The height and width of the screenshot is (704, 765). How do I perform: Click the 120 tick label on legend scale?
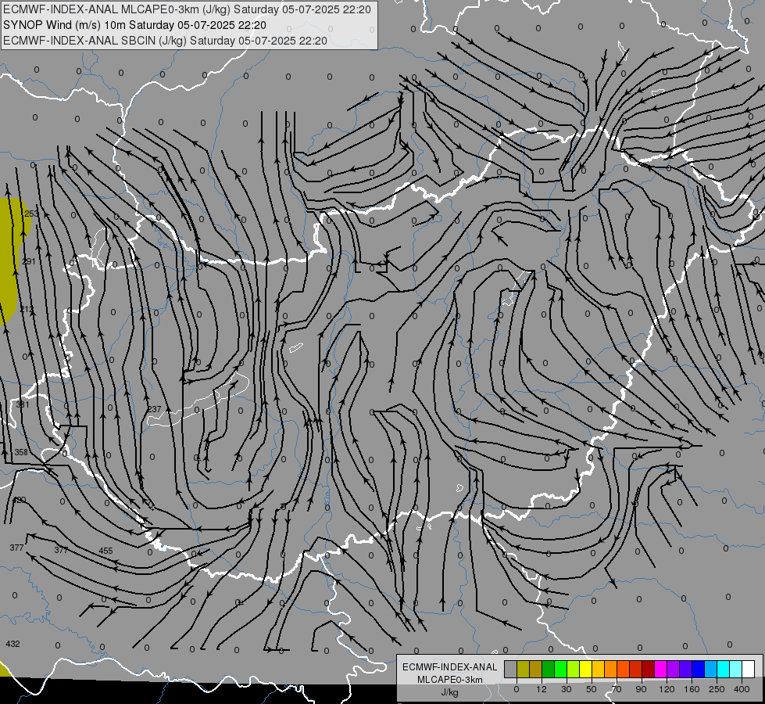(667, 689)
